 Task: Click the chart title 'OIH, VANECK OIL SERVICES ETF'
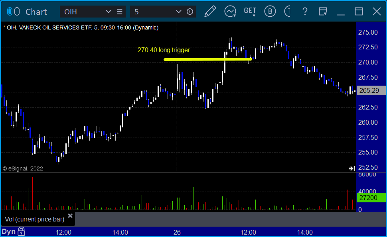[49, 27]
